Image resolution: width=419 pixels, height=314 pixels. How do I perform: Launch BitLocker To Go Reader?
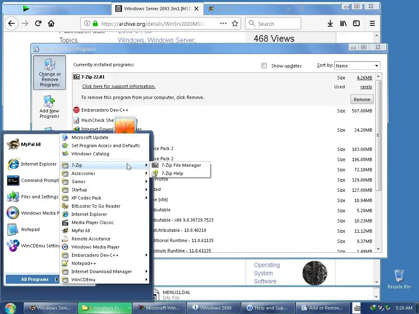pyautogui.click(x=104, y=206)
